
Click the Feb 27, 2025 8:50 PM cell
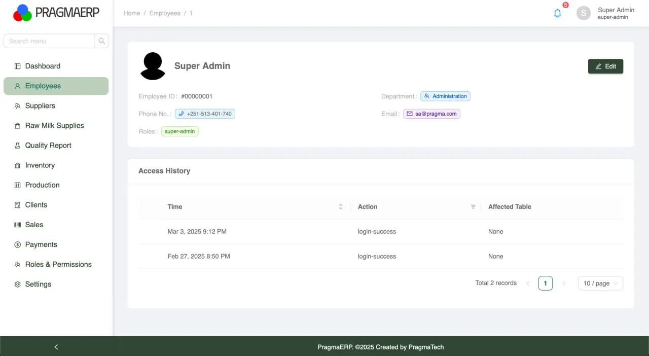(x=199, y=256)
